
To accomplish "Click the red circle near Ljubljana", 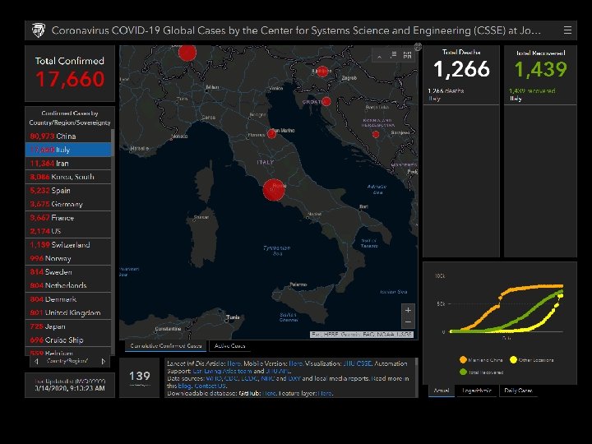I will [322, 71].
